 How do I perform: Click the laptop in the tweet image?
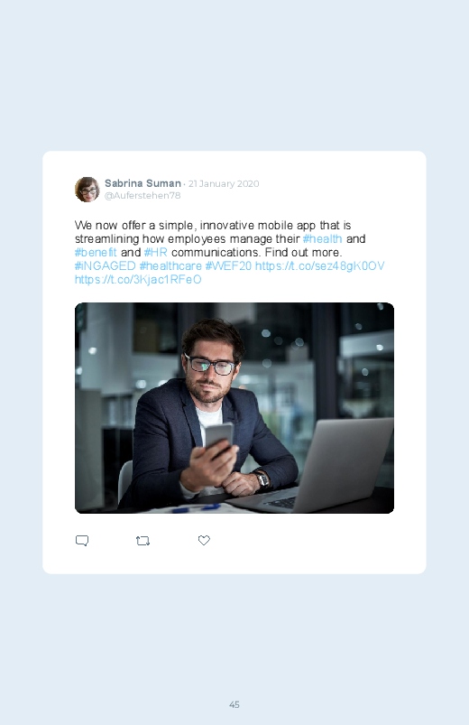coord(318,467)
